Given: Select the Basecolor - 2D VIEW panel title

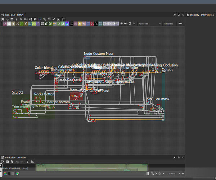Looking at the screenshot, I should 15,158.
